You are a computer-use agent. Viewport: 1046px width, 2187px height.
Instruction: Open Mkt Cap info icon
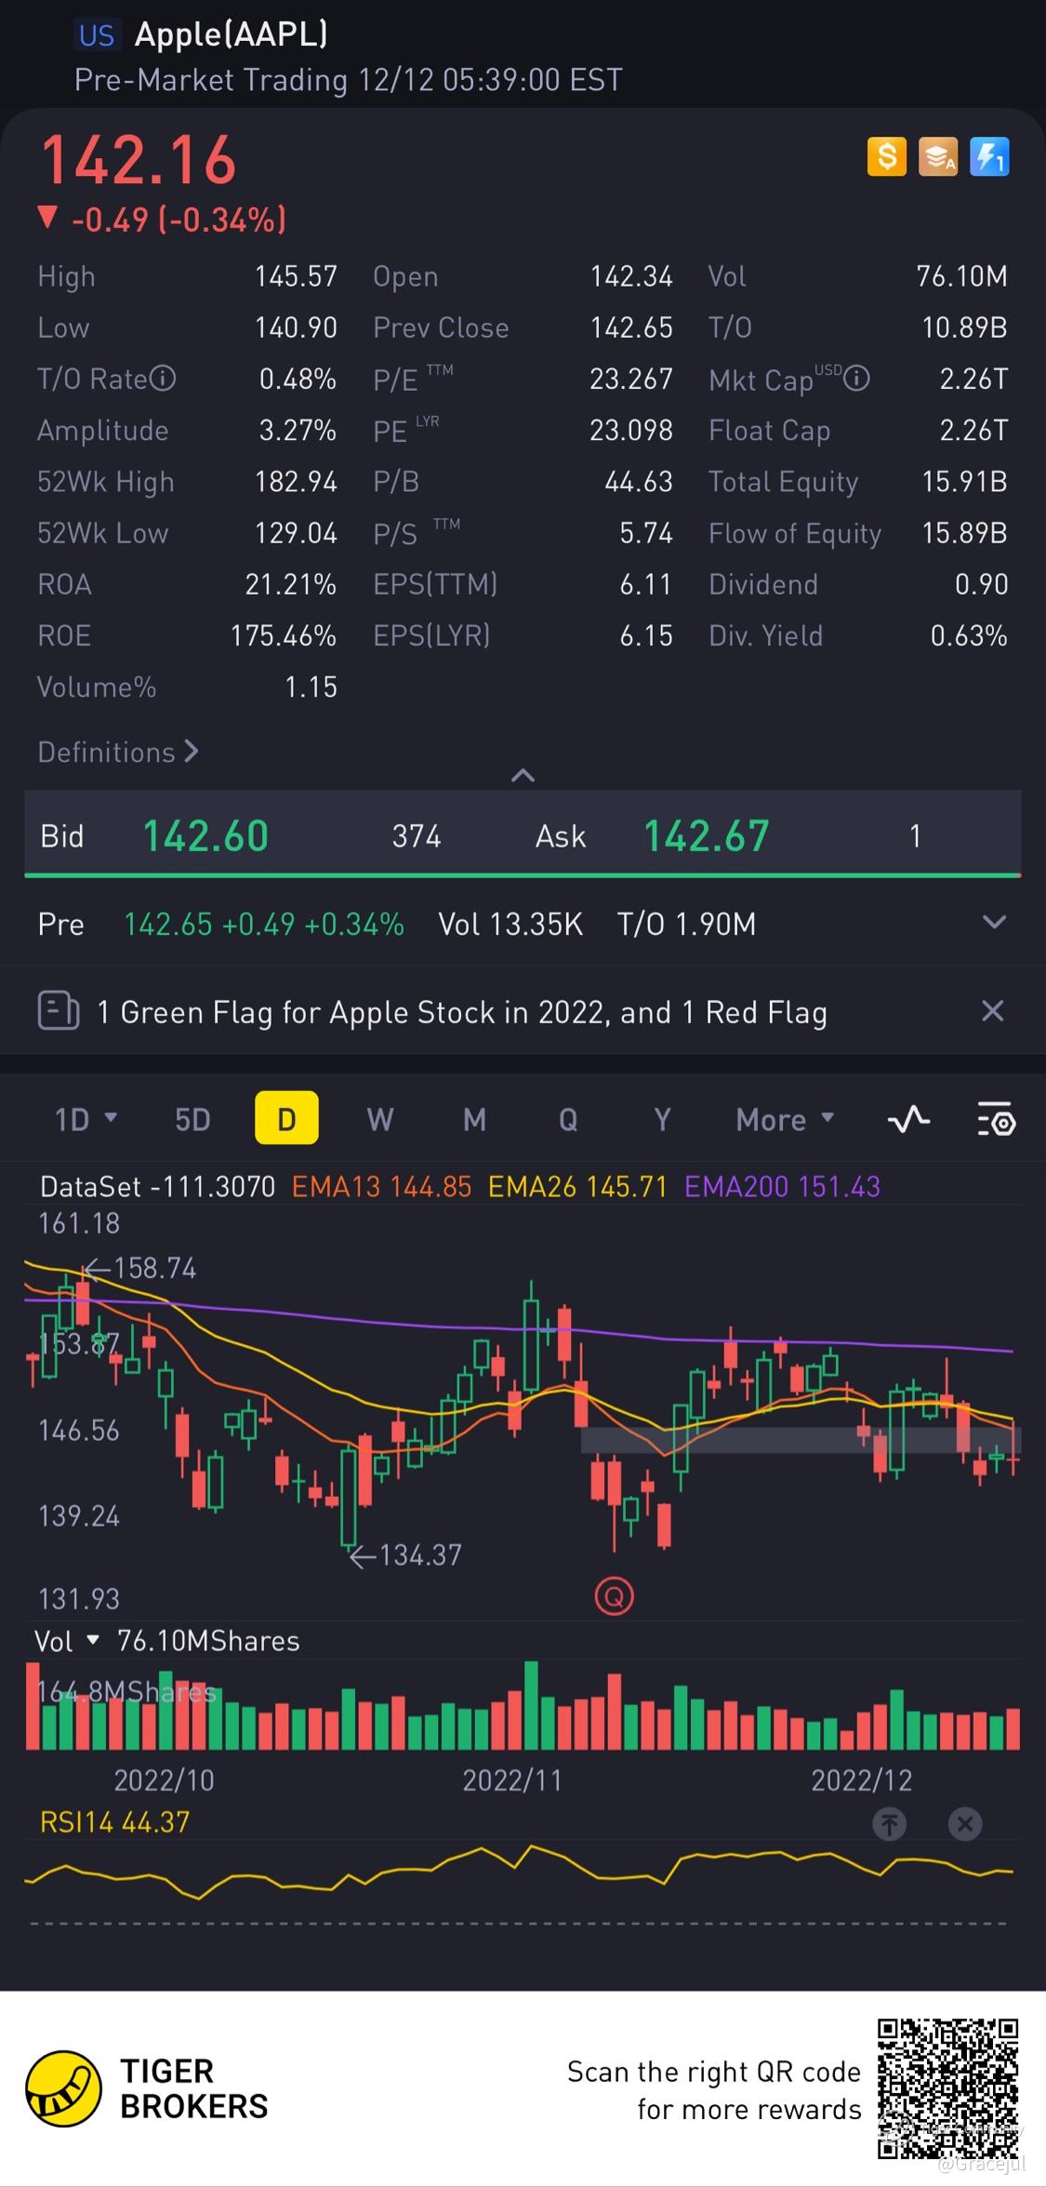[857, 379]
